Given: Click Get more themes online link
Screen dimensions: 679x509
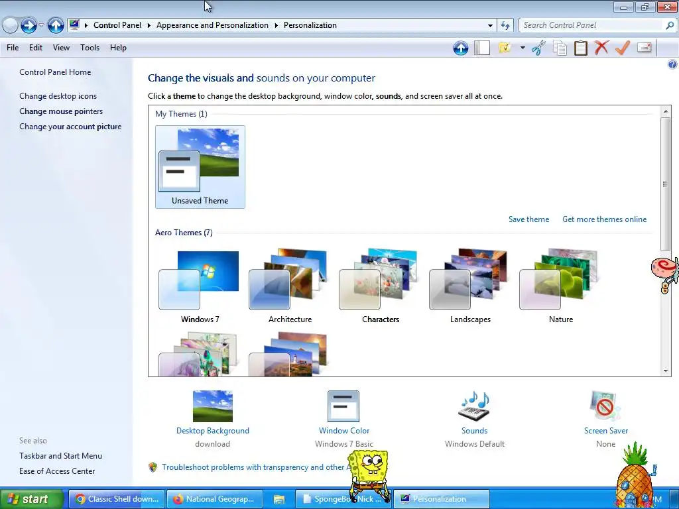Looking at the screenshot, I should (605, 219).
